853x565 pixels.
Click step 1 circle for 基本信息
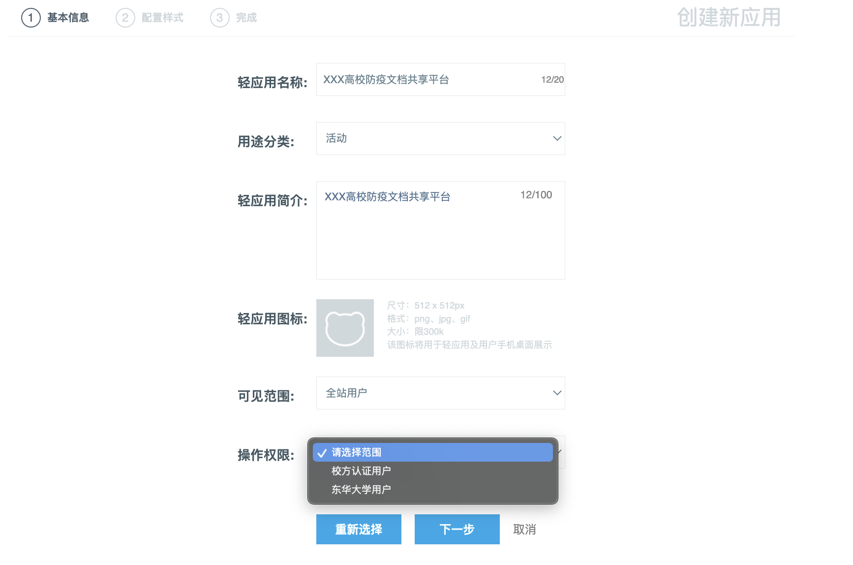(x=30, y=18)
